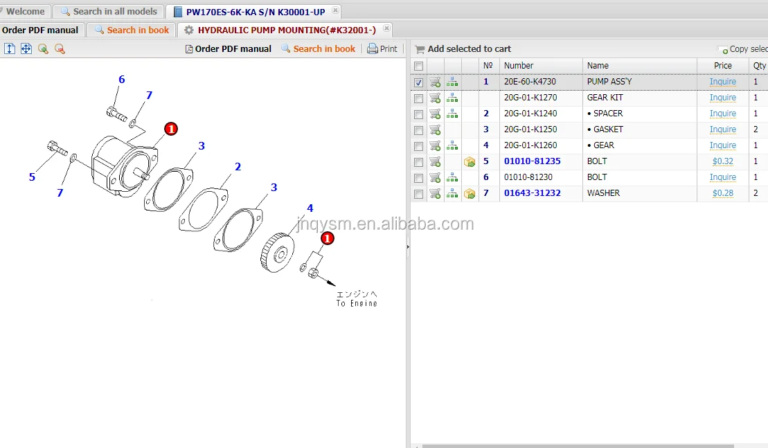
Task: Collapse the diagram panel using the splitter handle
Action: (x=408, y=247)
